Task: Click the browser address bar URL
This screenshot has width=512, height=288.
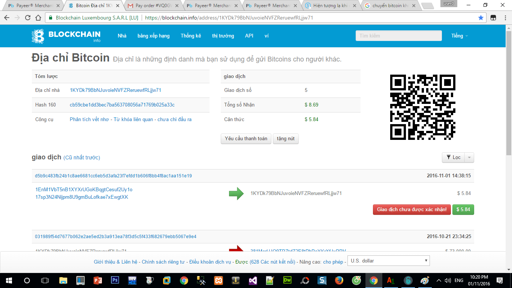Action: click(229, 18)
